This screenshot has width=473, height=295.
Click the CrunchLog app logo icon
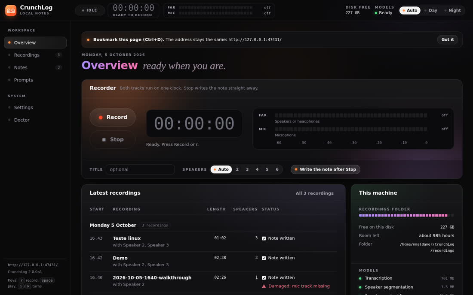tap(11, 11)
